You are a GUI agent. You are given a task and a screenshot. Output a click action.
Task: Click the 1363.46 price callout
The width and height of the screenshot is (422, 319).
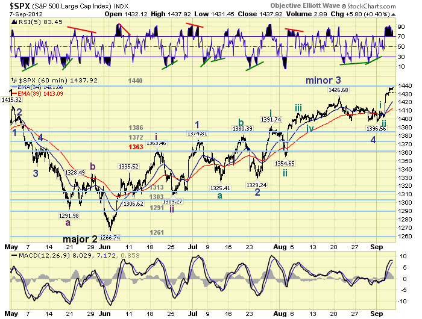[156, 143]
